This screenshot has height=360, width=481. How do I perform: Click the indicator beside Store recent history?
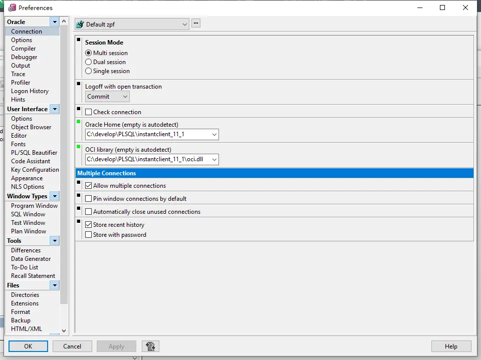[x=79, y=221]
